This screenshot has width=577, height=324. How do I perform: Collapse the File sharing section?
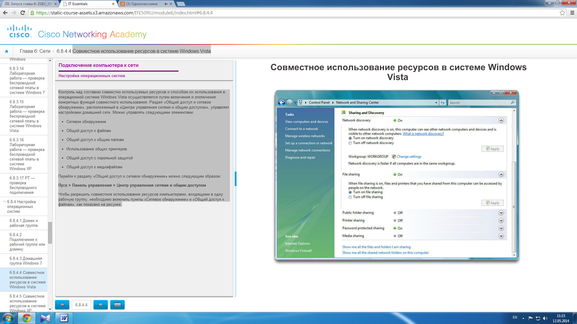tap(501, 174)
